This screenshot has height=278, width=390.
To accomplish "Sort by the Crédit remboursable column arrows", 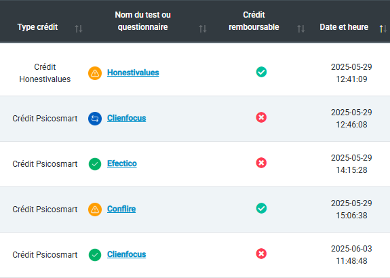I will (x=301, y=29).
